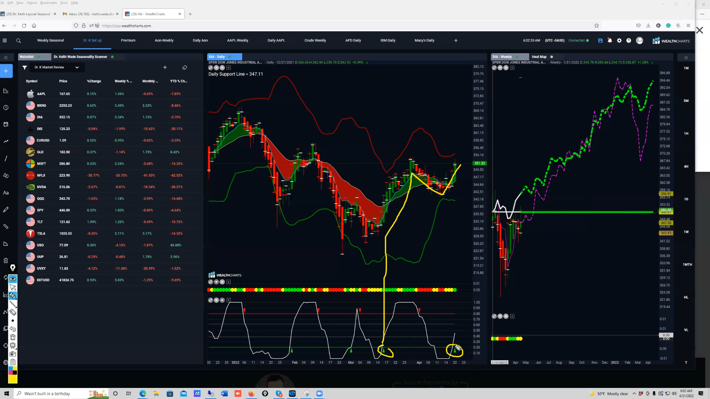
Task: Open the Aa text tool in left sidebar
Action: point(6,193)
